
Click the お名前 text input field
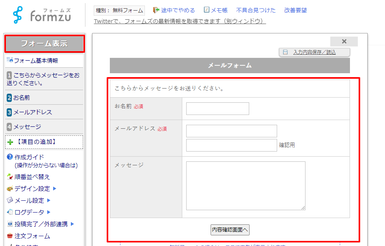pyautogui.click(x=217, y=109)
